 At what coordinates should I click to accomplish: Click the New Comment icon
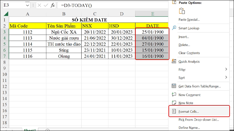(x=174, y=94)
